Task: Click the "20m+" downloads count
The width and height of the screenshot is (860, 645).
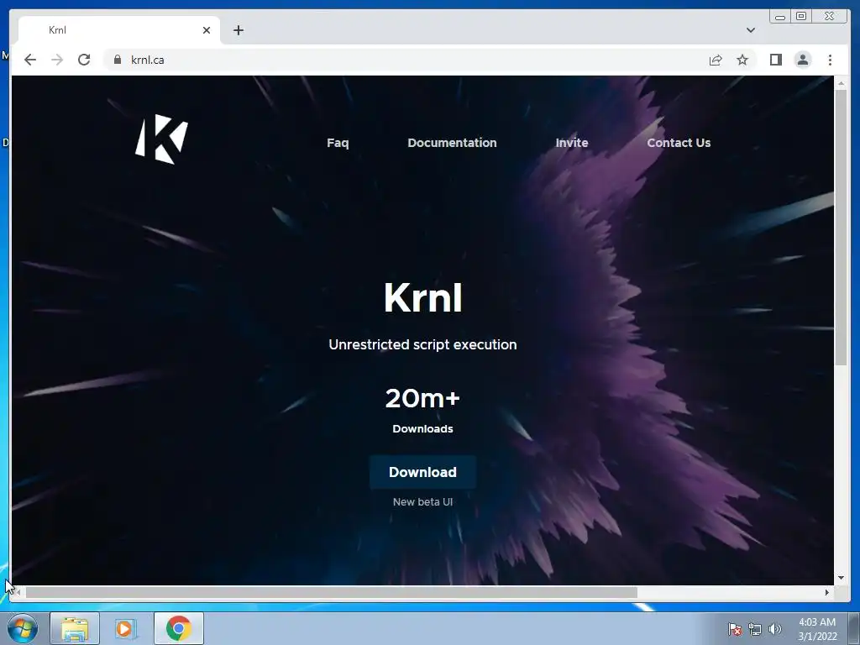Action: tap(422, 398)
